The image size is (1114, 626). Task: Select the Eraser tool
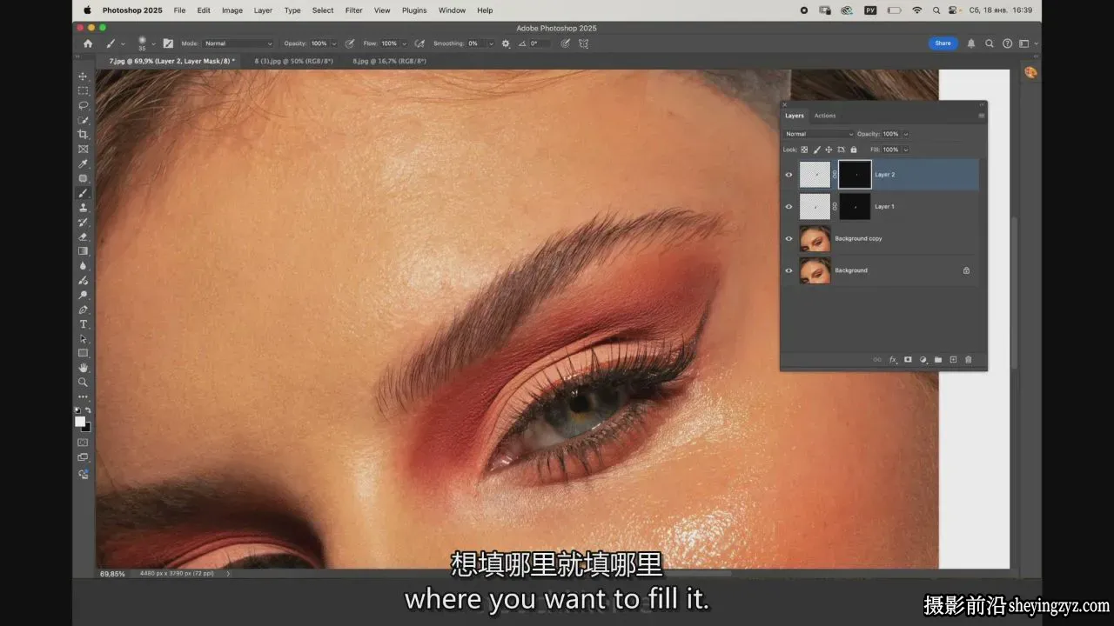click(x=84, y=236)
